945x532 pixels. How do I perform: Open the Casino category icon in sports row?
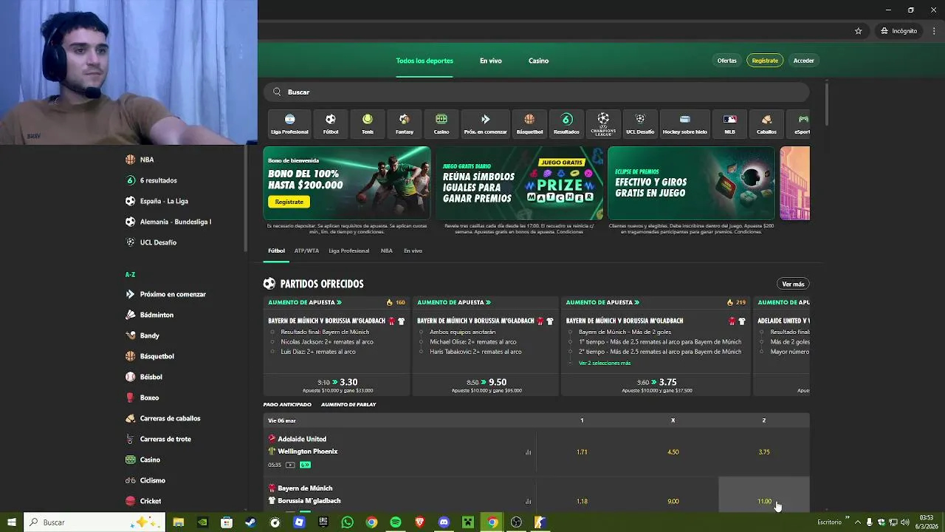(441, 123)
